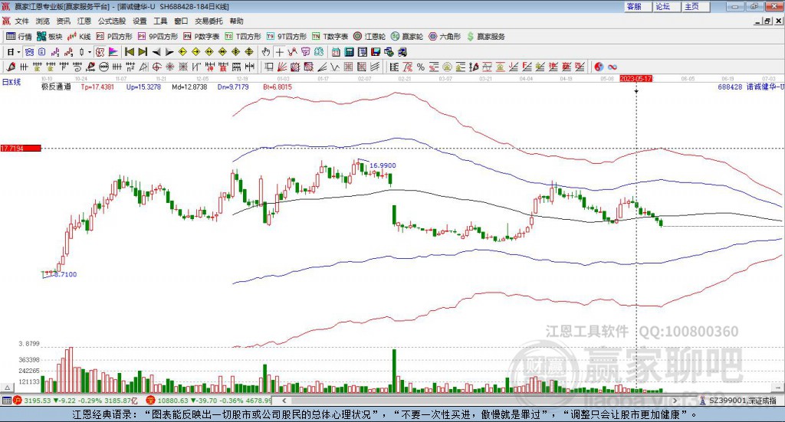Open the P四方形 tool

click(x=114, y=37)
